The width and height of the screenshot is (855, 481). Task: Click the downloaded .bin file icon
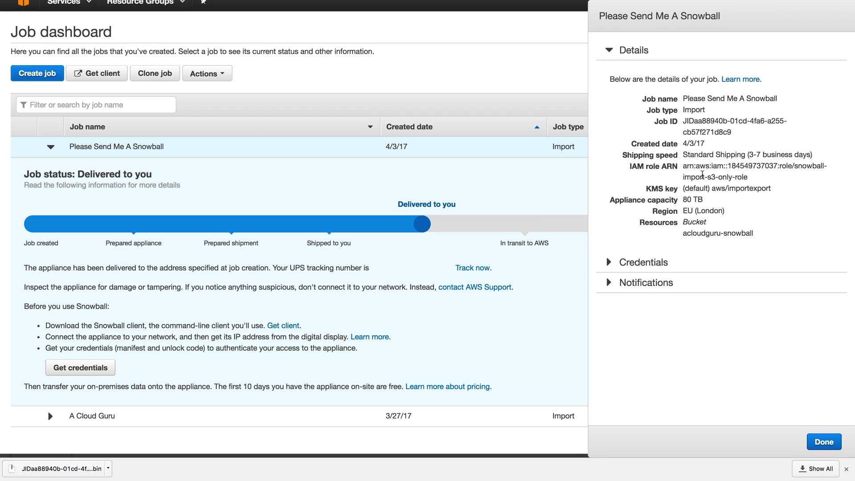pyautogui.click(x=12, y=469)
